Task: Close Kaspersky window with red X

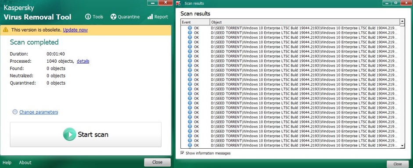Action: click(x=165, y=3)
